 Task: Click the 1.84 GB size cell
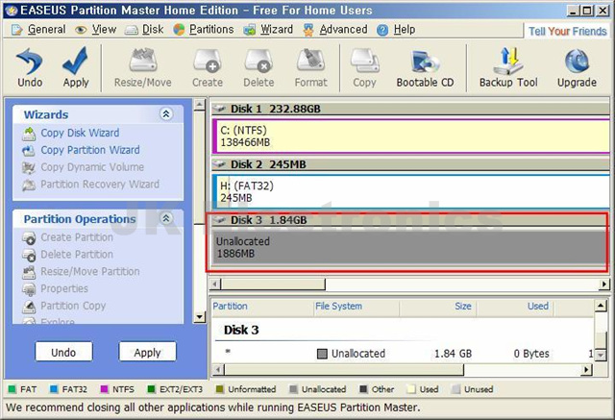(x=453, y=354)
